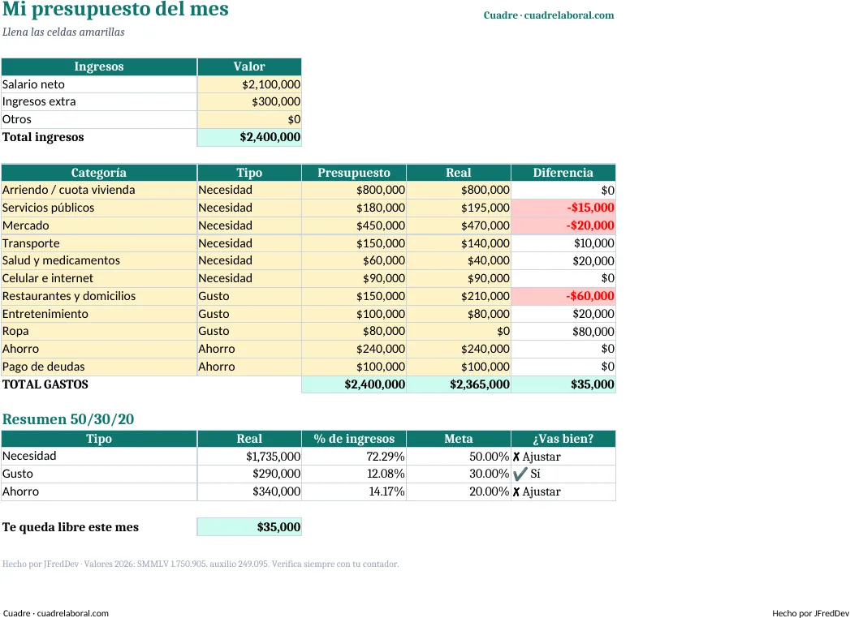
Task: Select the "Meta" column header
Action: (459, 439)
